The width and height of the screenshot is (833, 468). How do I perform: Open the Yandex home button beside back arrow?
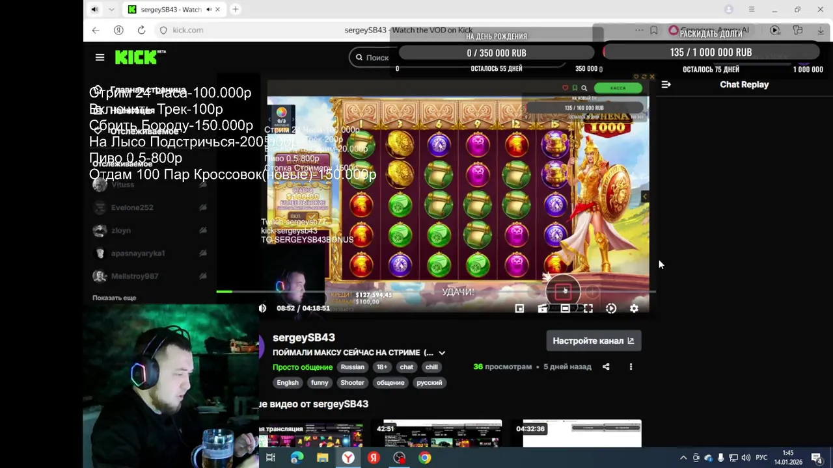coord(118,30)
